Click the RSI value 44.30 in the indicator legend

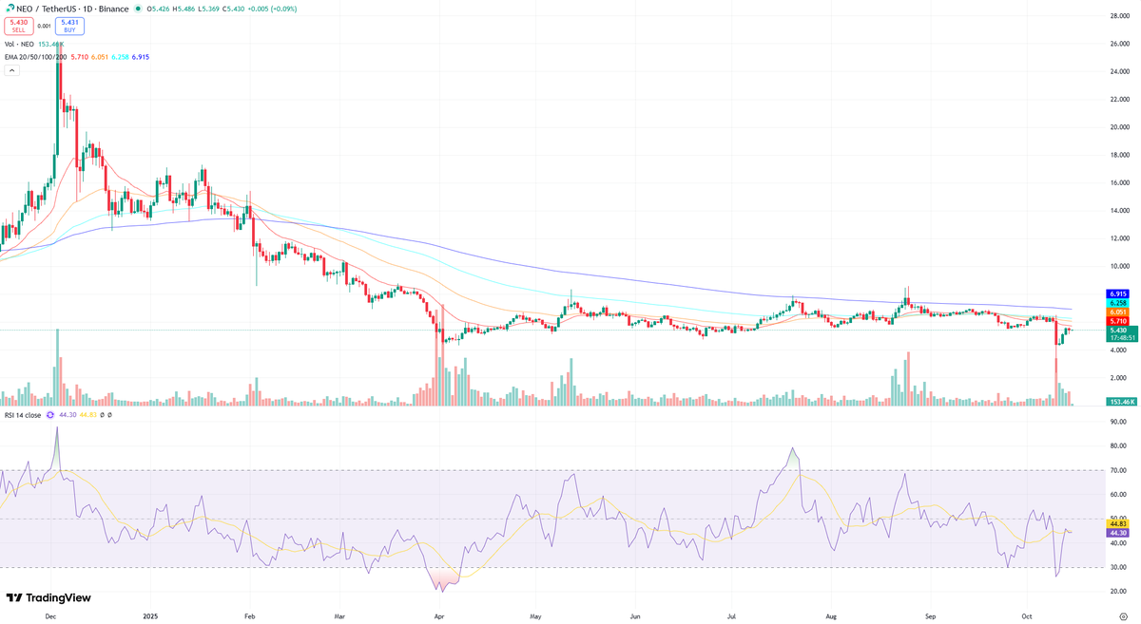click(68, 415)
